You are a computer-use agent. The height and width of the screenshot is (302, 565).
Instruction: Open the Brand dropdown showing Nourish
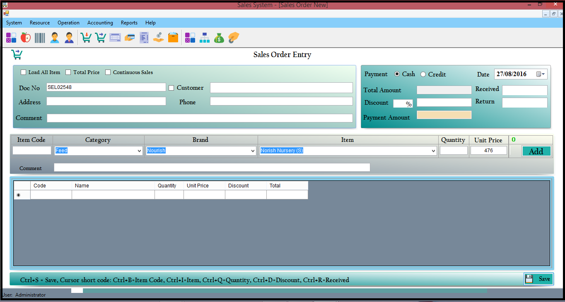tap(253, 151)
